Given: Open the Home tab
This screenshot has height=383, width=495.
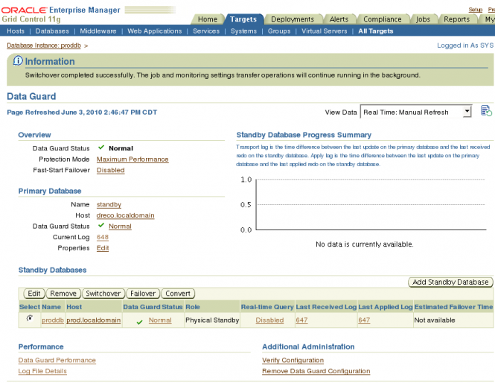Looking at the screenshot, I should (x=208, y=19).
